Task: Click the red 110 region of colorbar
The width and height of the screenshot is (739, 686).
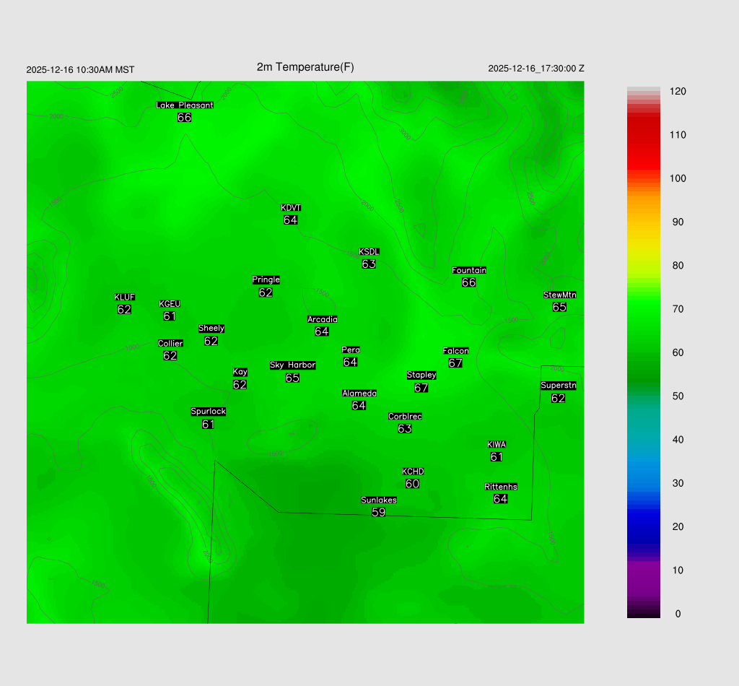Action: (643, 135)
